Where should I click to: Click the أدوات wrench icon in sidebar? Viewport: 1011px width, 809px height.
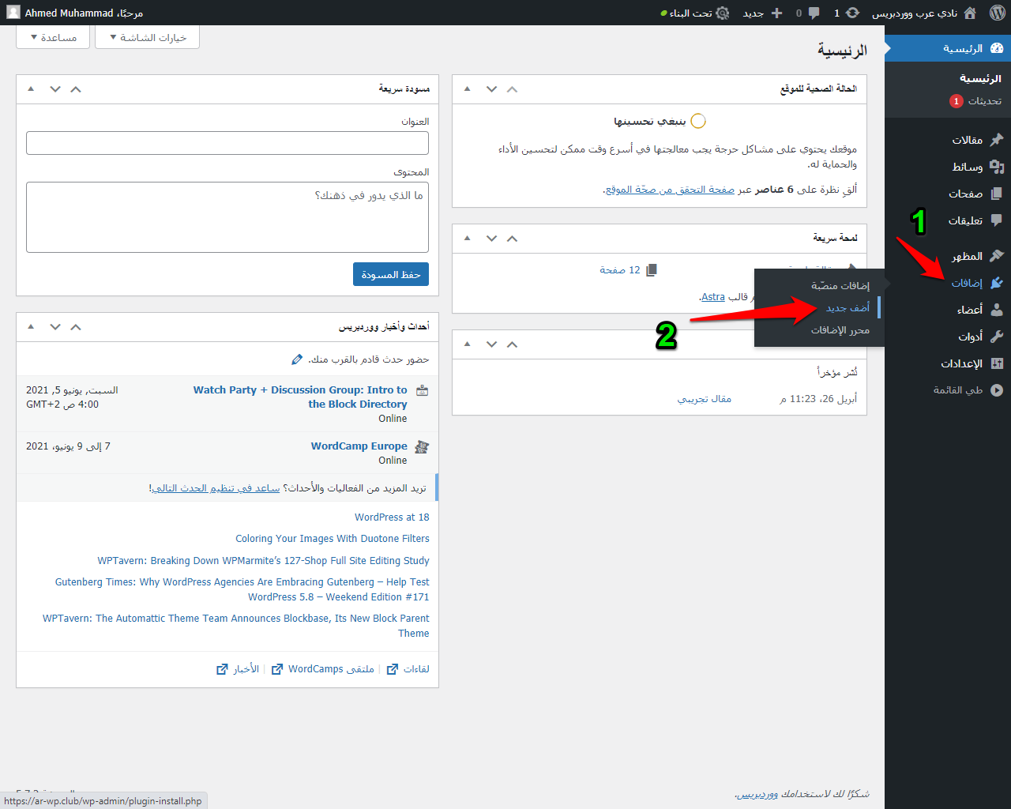[997, 337]
